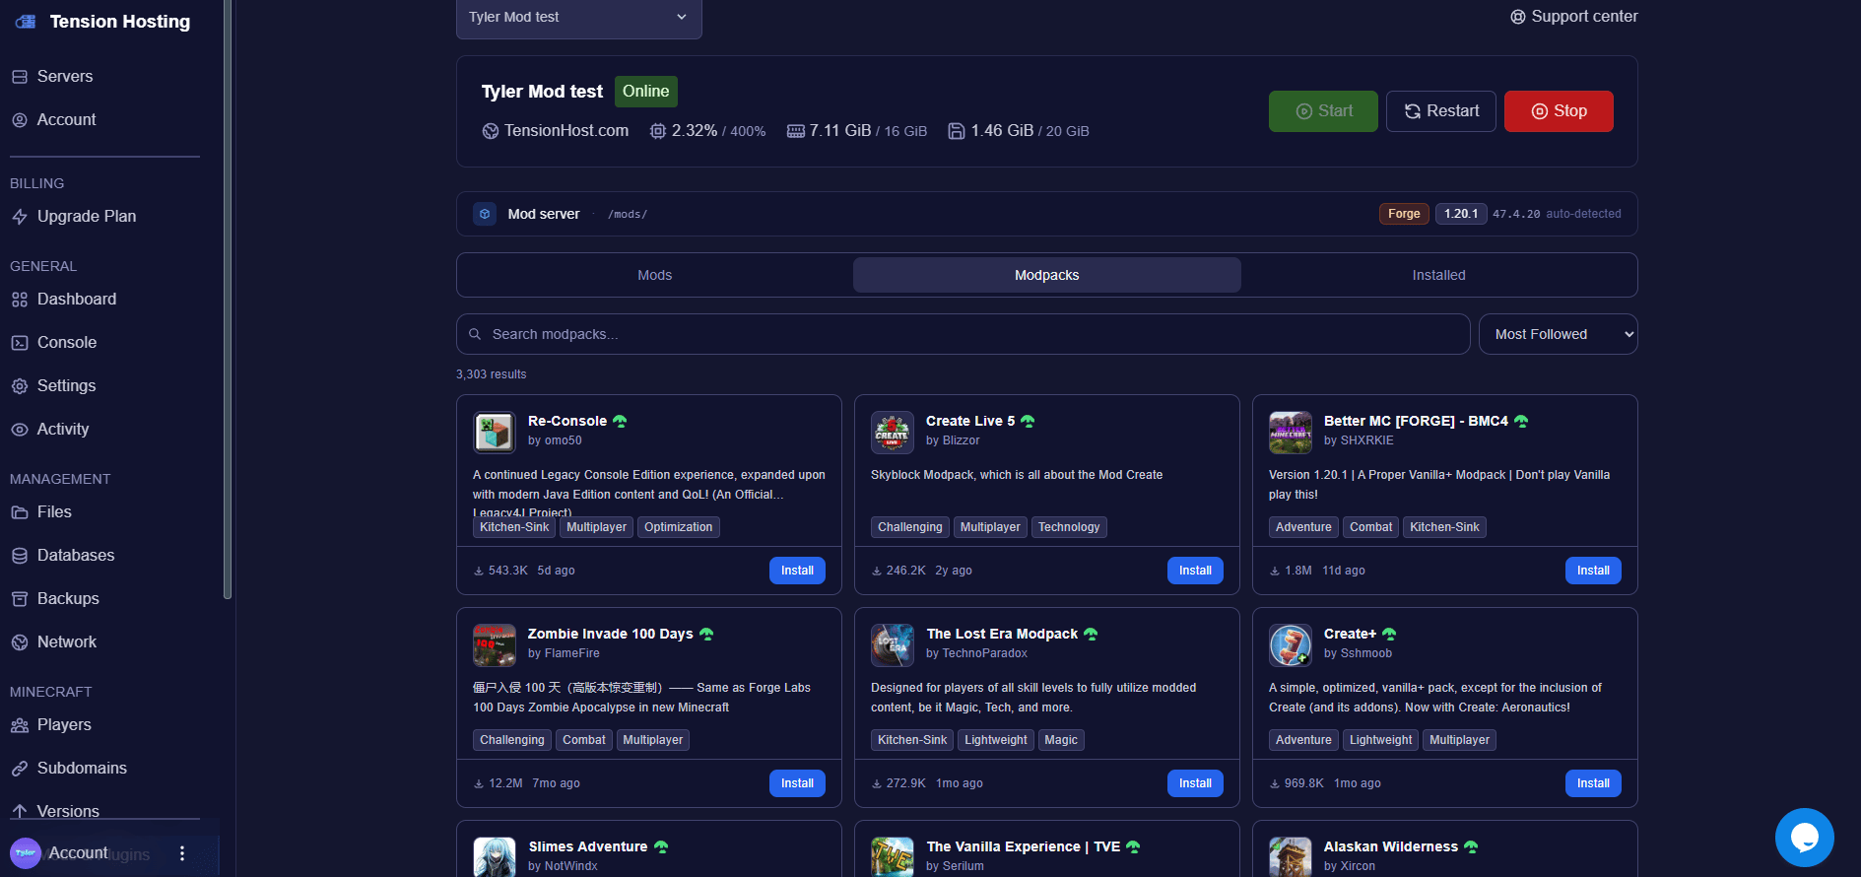The image size is (1861, 877).
Task: Click the search magnifier icon
Action: point(475,334)
